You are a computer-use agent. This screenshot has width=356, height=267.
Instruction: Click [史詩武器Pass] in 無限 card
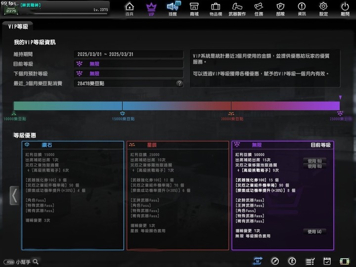pyautogui.click(x=250, y=200)
